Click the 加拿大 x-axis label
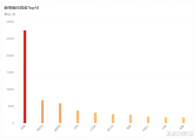 (146, 128)
